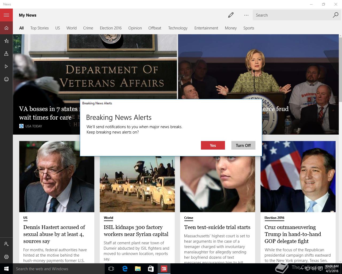The height and width of the screenshot is (274, 342).
Task: Open the Technology tab
Action: click(x=178, y=28)
